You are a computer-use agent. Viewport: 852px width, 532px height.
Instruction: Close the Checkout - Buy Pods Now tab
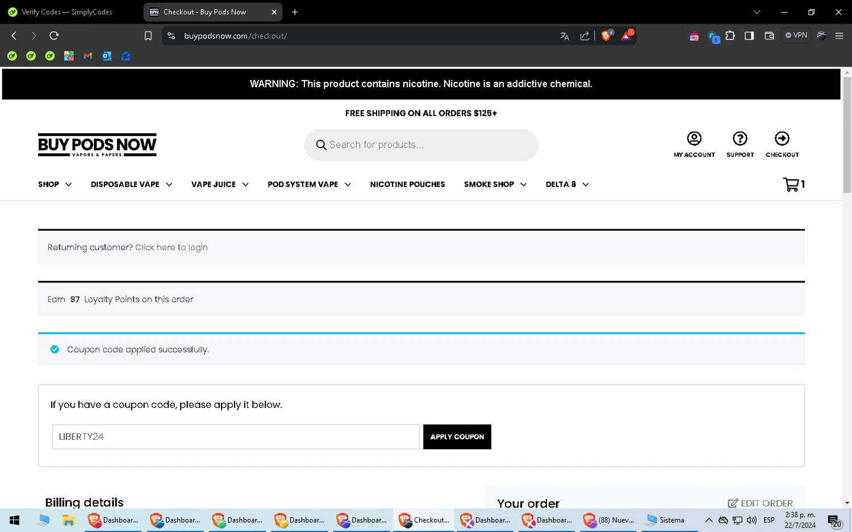tap(274, 12)
